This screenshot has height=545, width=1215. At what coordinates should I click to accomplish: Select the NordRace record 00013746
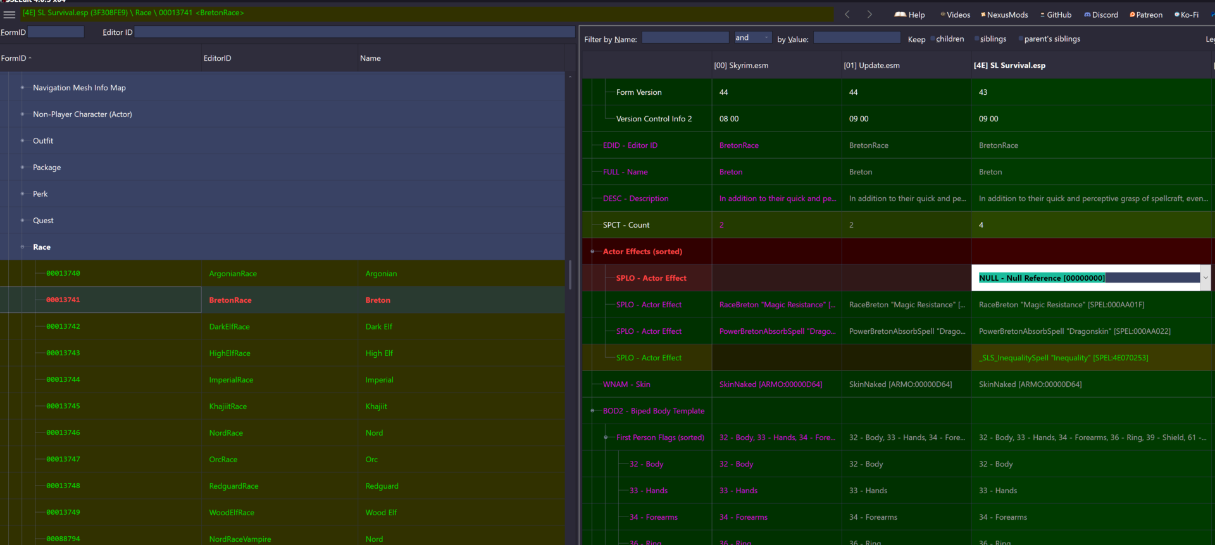point(282,433)
